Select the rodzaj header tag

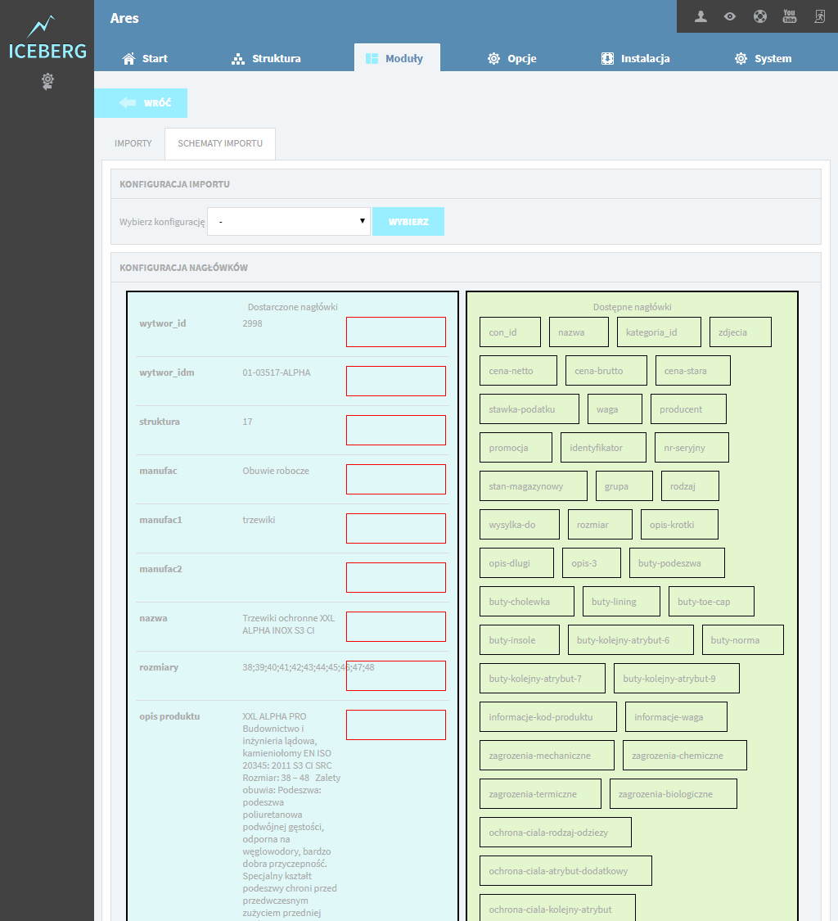click(x=690, y=485)
